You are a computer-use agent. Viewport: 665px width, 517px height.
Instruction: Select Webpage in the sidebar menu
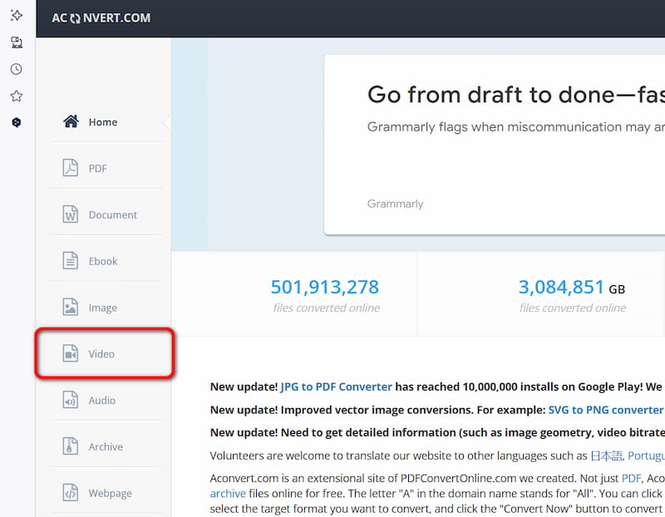tap(110, 494)
